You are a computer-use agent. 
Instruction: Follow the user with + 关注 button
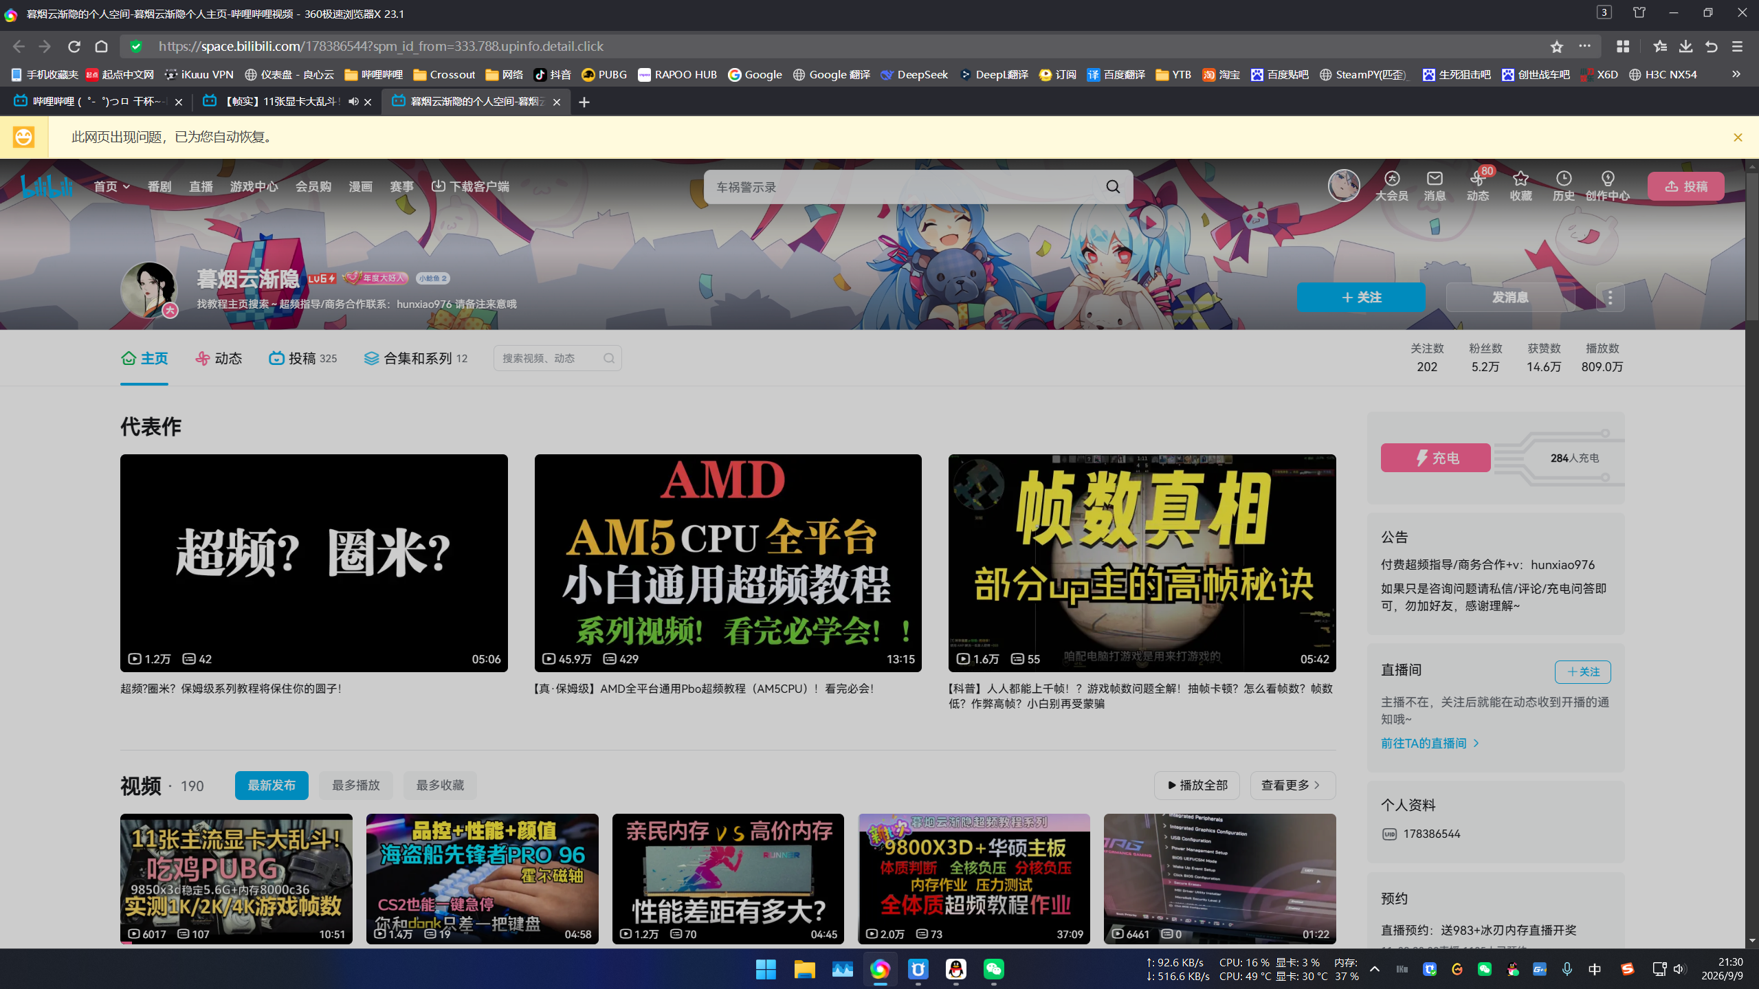(x=1361, y=297)
